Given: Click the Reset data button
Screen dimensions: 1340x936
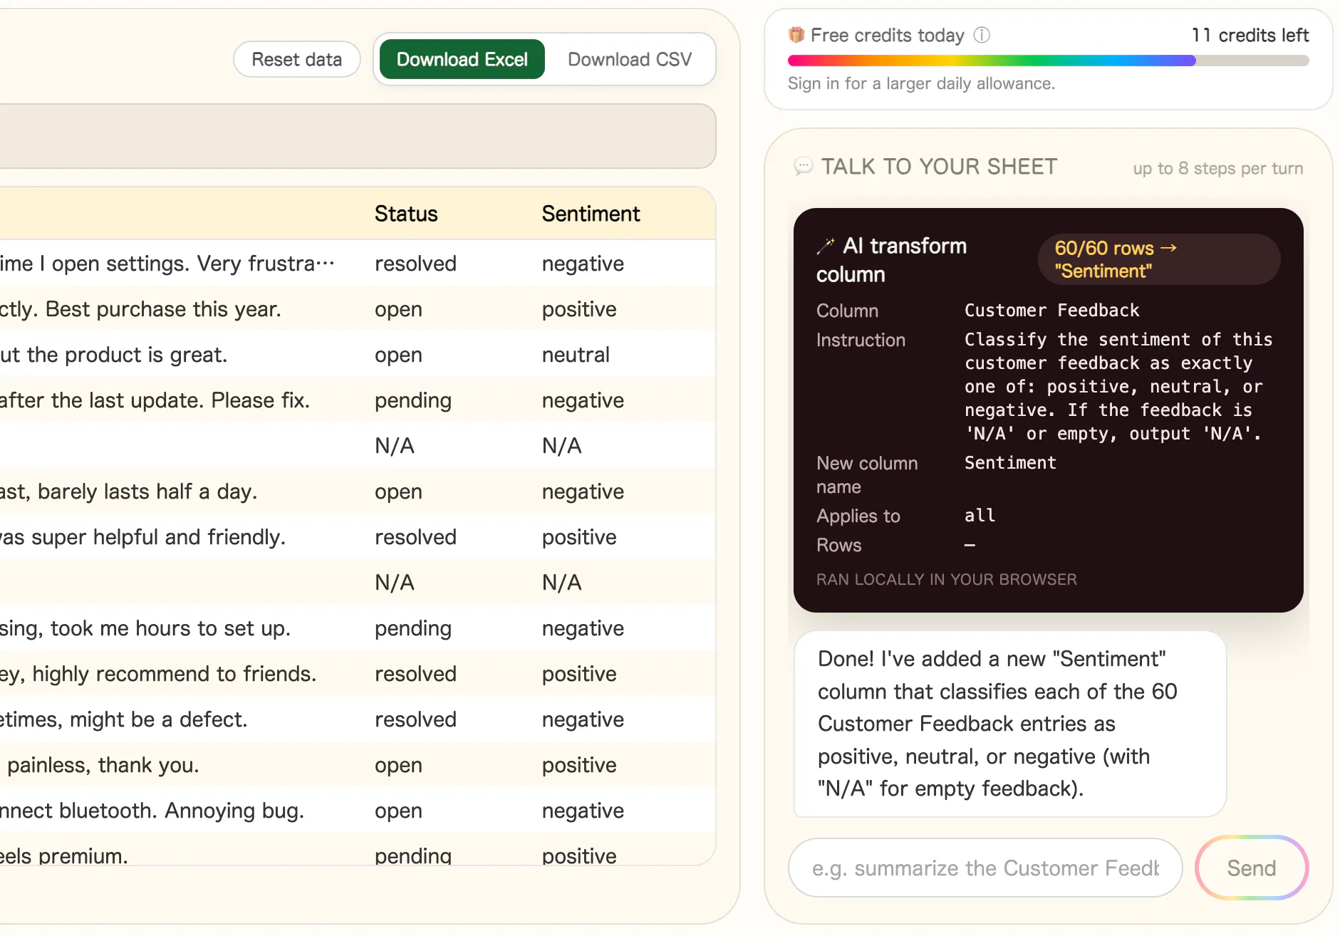Looking at the screenshot, I should pyautogui.click(x=297, y=59).
